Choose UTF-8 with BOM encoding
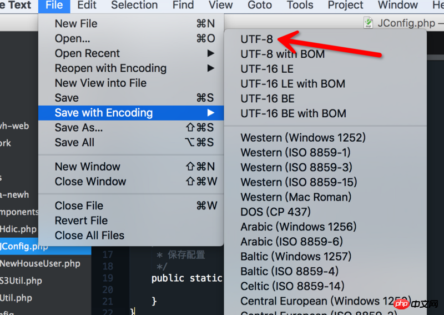This screenshot has width=444, height=315. (x=282, y=54)
